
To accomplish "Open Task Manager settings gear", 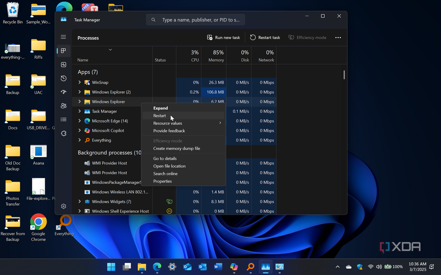I will [x=63, y=206].
